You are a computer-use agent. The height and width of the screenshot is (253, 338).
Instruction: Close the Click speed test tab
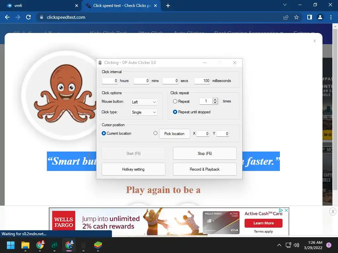tap(155, 6)
